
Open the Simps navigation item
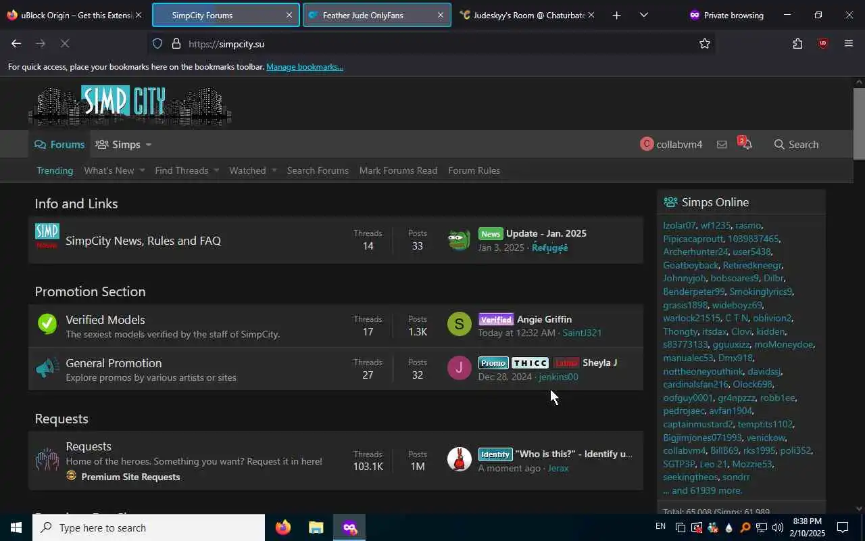pos(118,144)
